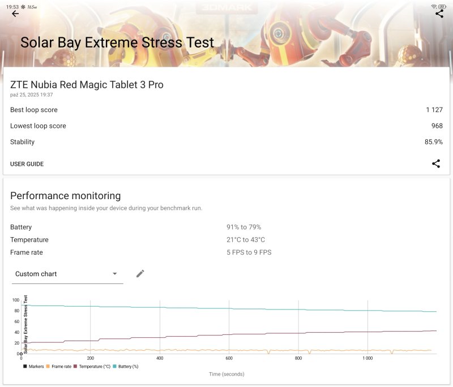Tap the share icon in top-right header
453x387 pixels.
(439, 14)
